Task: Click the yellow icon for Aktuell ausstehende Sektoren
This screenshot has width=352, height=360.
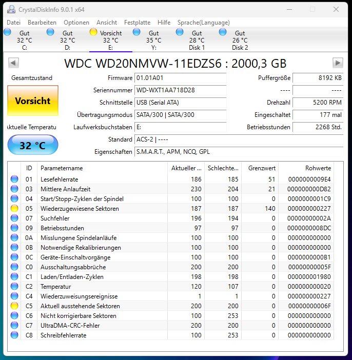Action: pyautogui.click(x=14, y=306)
